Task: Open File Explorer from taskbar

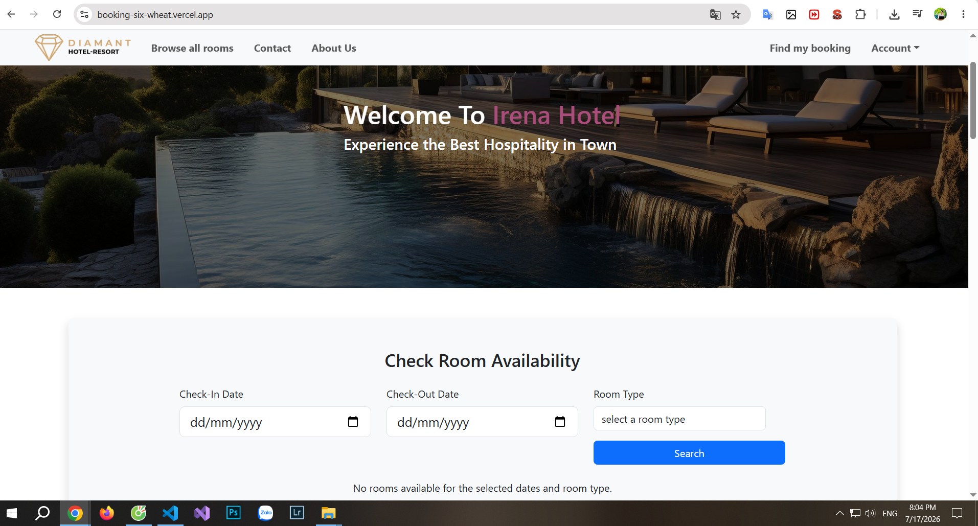Action: (329, 513)
